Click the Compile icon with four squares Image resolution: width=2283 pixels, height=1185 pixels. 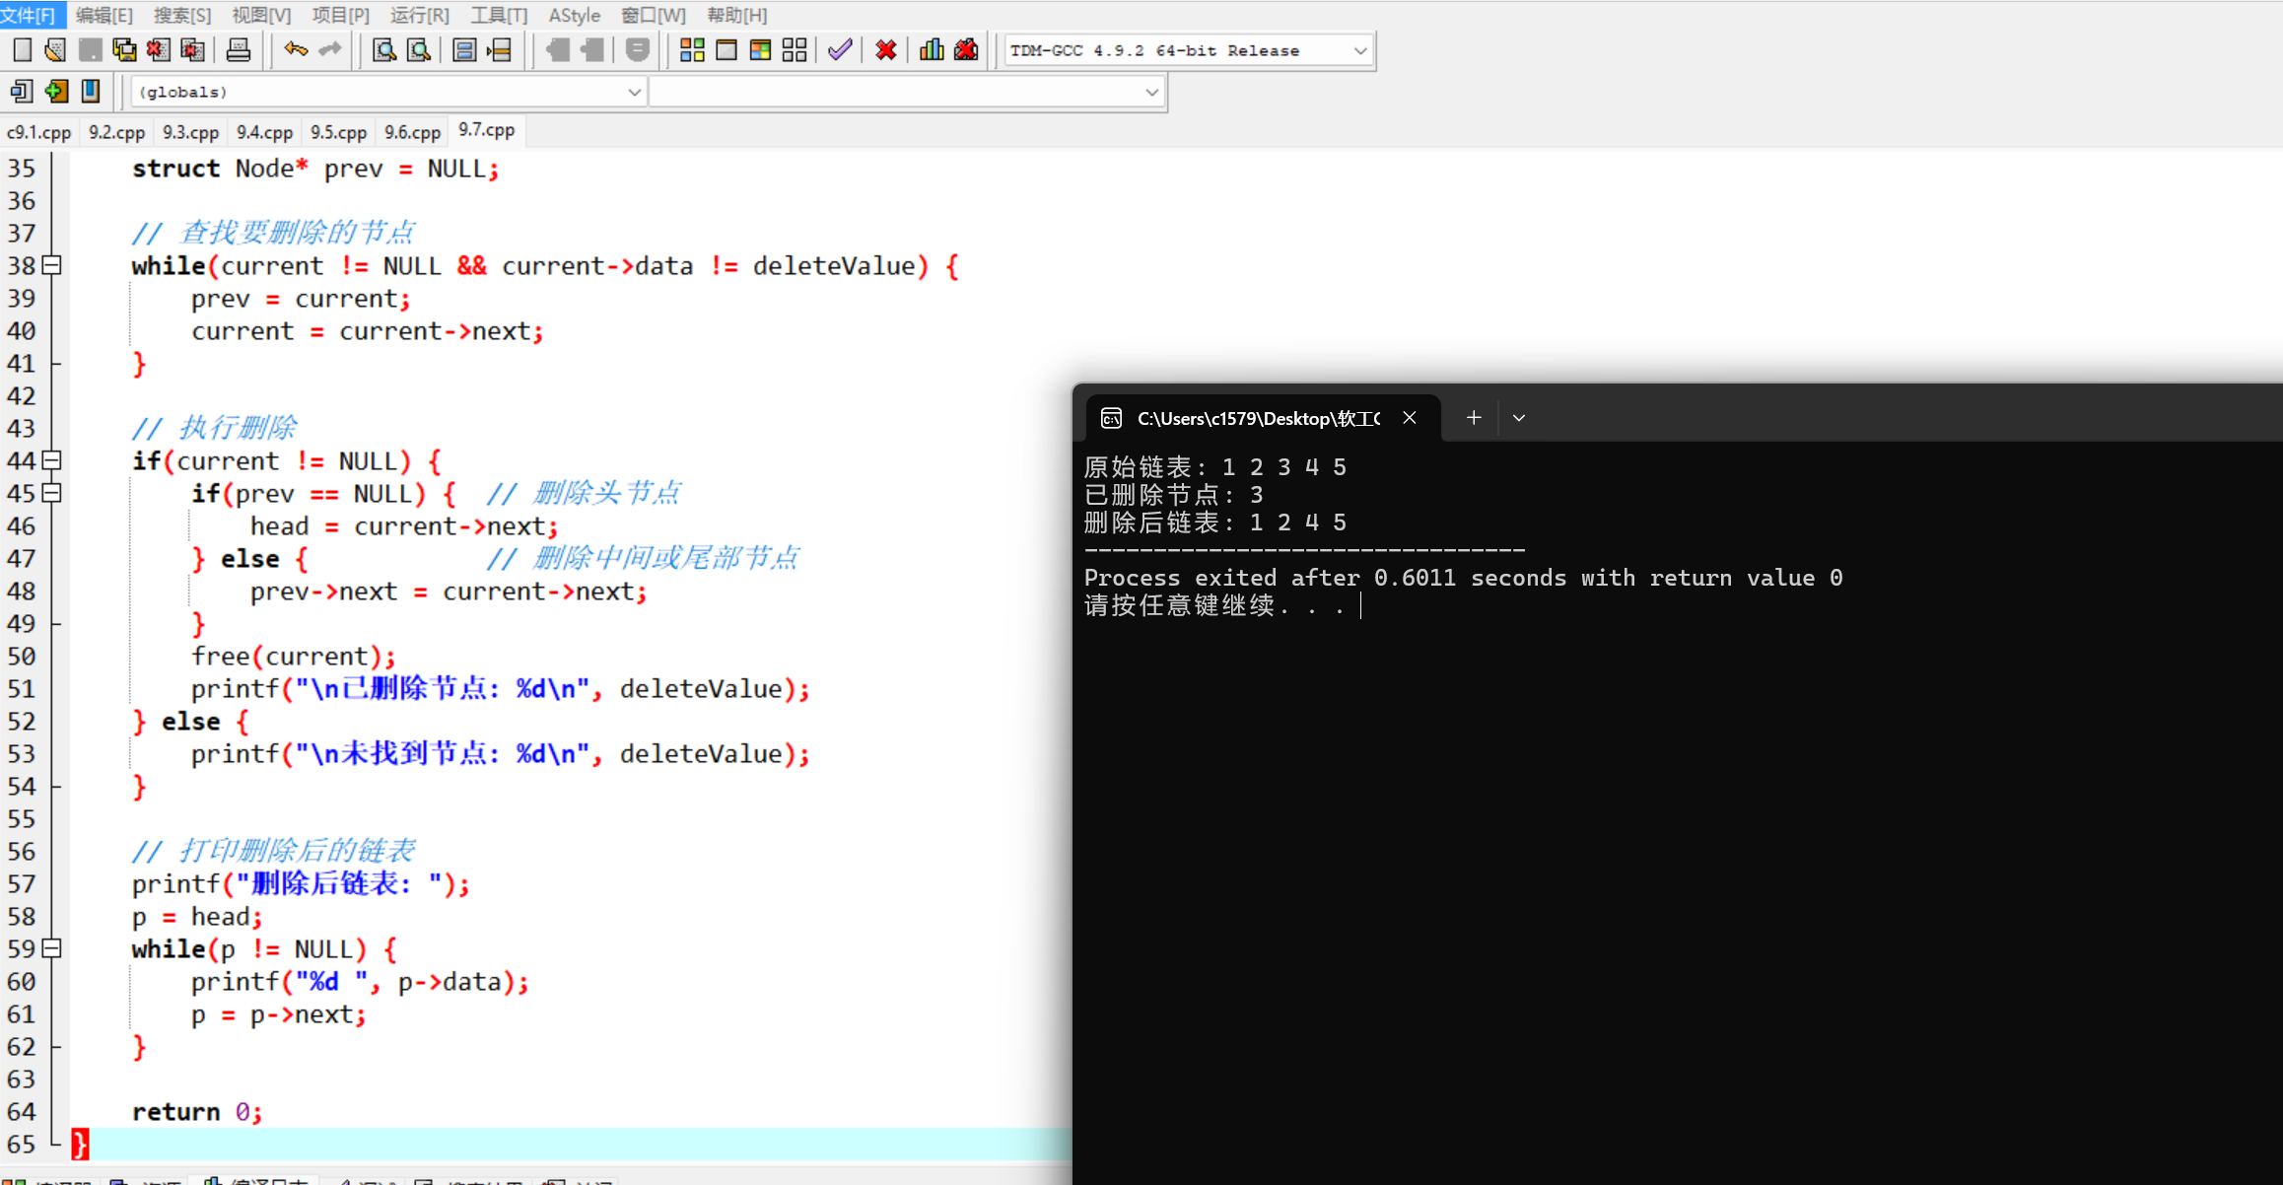692,50
